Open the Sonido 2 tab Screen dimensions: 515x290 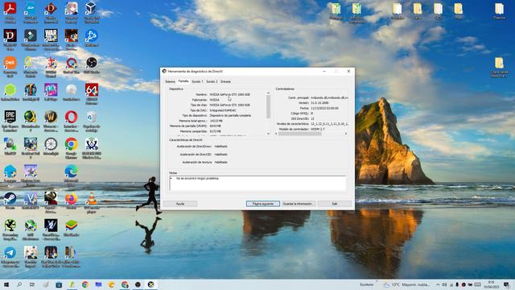(212, 81)
